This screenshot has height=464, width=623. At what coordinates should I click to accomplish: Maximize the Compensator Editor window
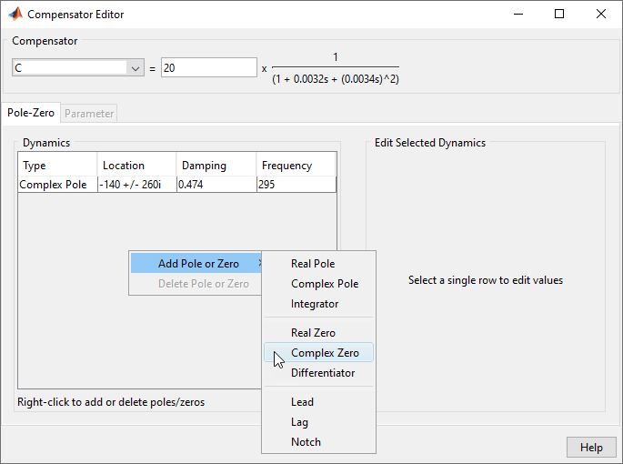point(559,15)
